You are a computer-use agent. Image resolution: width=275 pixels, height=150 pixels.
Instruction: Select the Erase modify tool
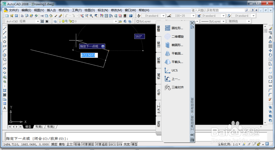(270, 28)
